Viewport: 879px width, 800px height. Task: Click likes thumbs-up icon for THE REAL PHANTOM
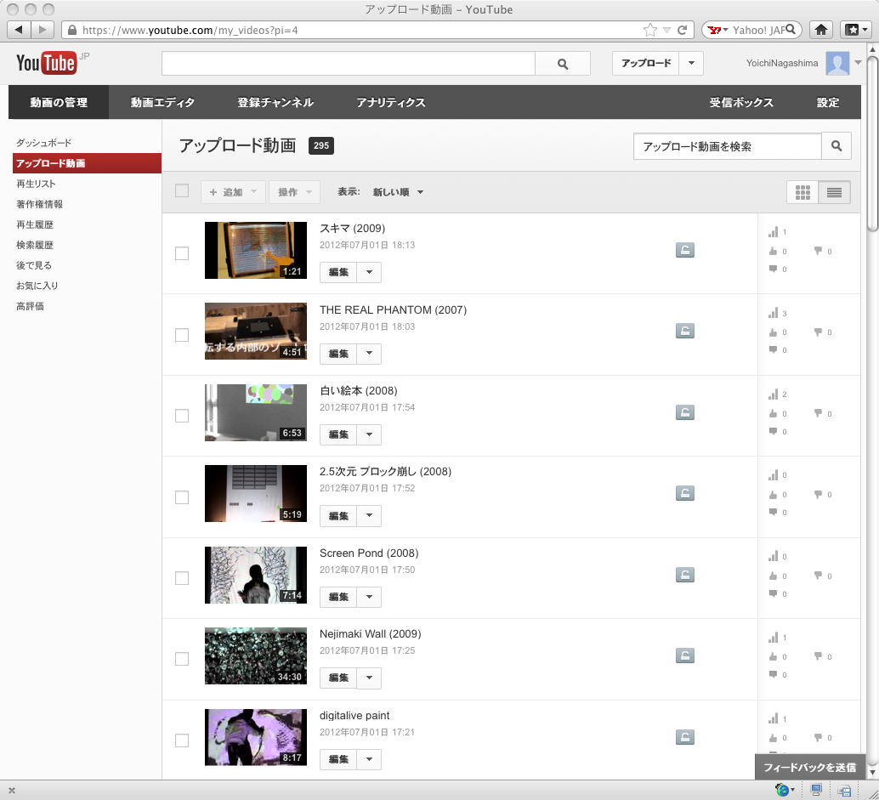(773, 332)
